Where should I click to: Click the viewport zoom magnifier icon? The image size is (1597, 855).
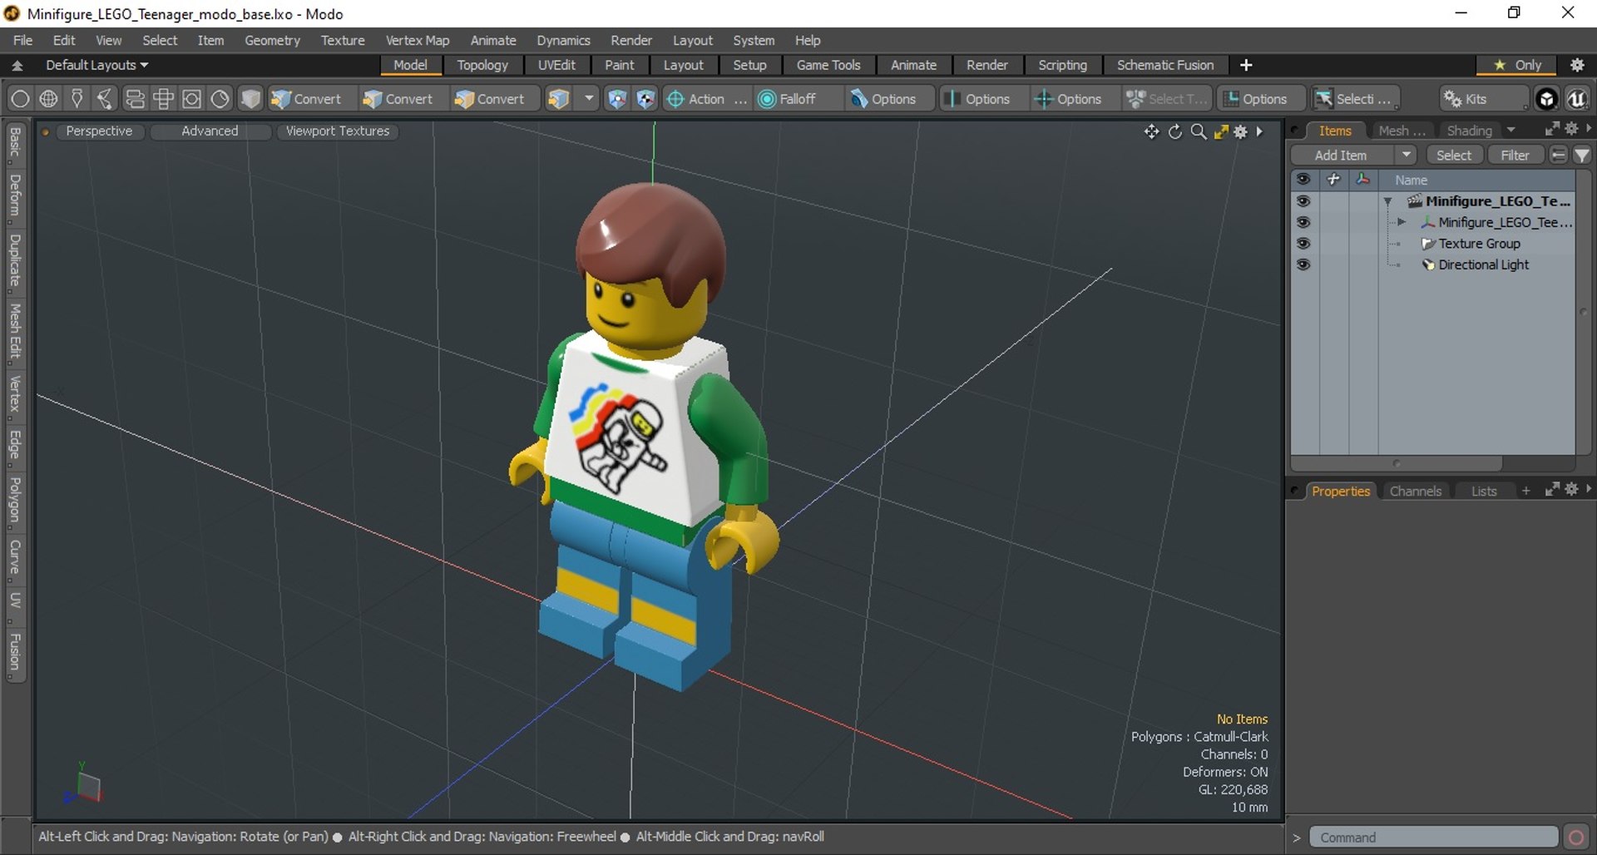(x=1199, y=131)
